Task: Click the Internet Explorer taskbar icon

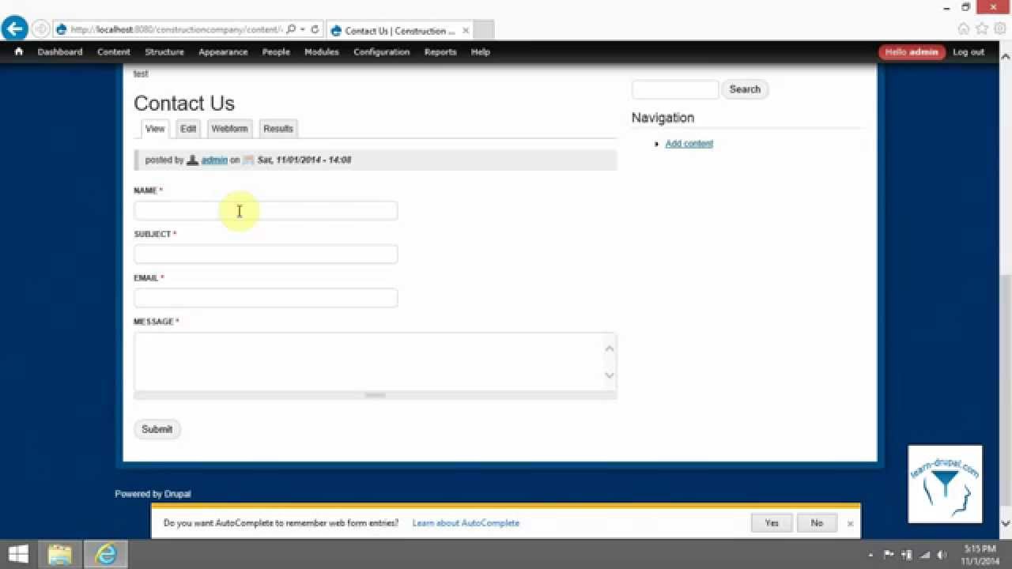Action: (x=105, y=554)
